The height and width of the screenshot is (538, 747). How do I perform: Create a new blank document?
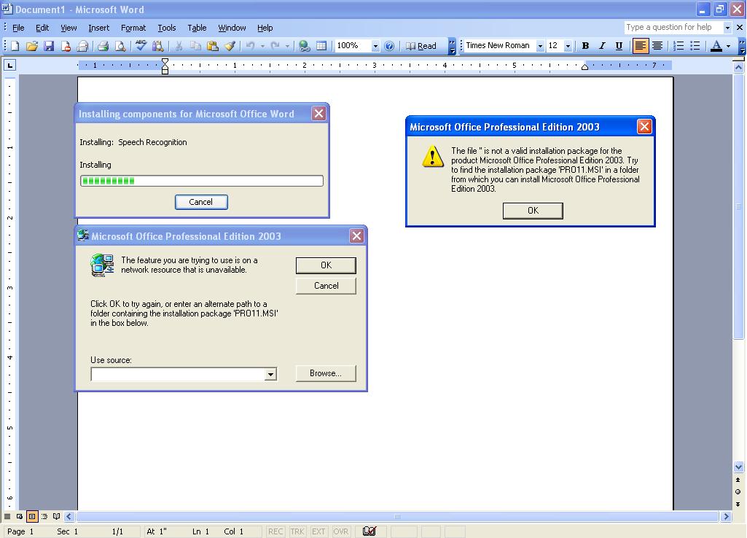click(15, 46)
